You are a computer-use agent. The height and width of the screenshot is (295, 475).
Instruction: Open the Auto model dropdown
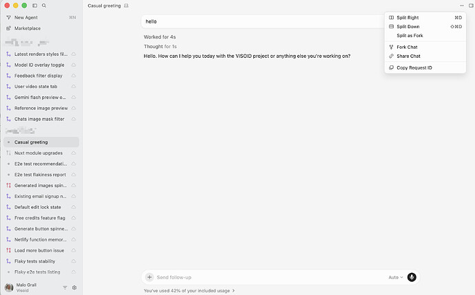tap(396, 277)
